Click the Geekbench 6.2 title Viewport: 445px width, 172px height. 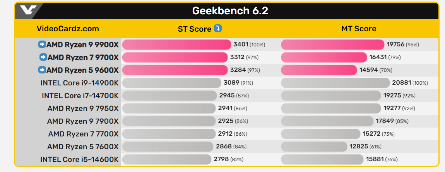point(230,11)
